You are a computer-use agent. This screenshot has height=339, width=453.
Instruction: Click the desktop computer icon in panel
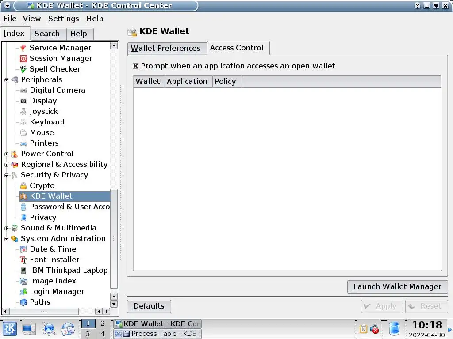point(29,329)
